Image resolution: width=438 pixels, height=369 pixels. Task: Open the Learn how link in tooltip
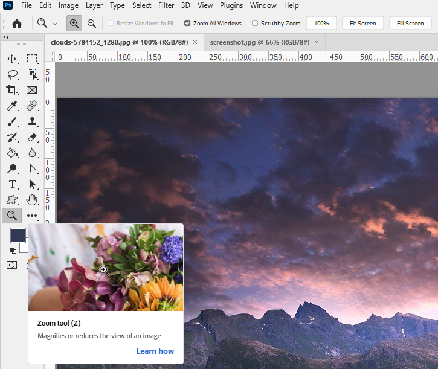(155, 351)
